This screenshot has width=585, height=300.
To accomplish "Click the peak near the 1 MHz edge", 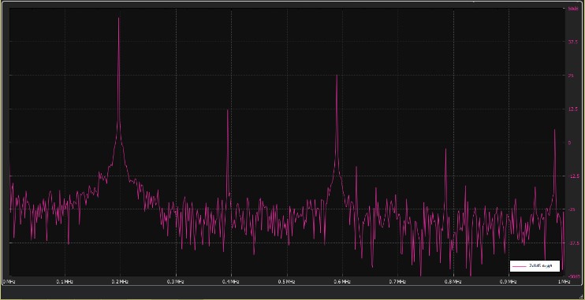I will (x=554, y=130).
